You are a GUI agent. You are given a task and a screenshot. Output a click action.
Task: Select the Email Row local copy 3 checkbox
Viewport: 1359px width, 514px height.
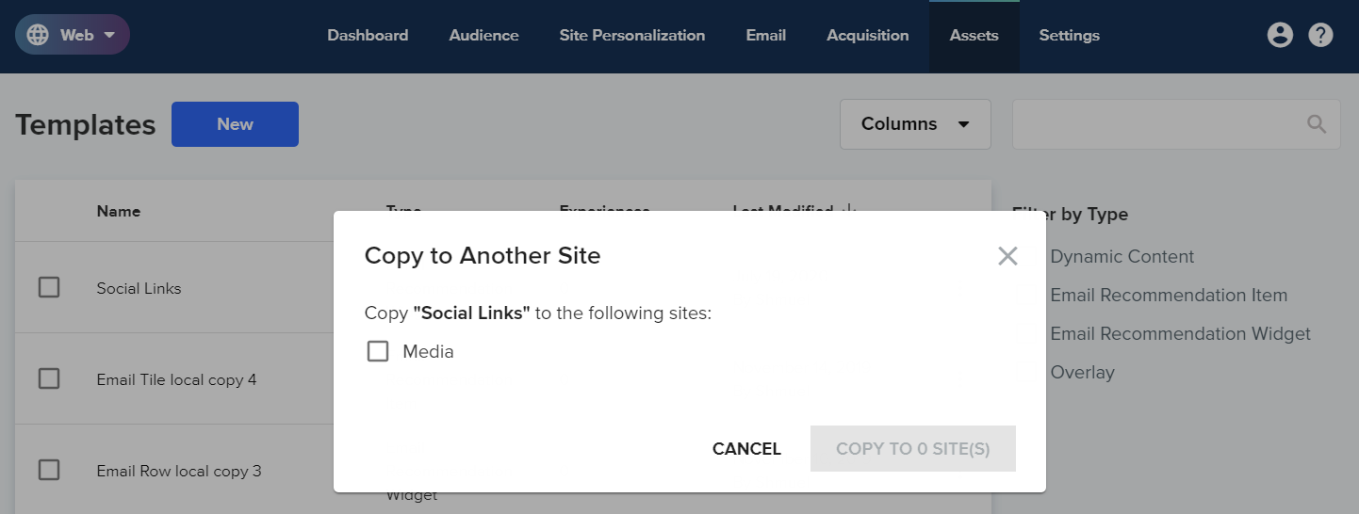49,470
